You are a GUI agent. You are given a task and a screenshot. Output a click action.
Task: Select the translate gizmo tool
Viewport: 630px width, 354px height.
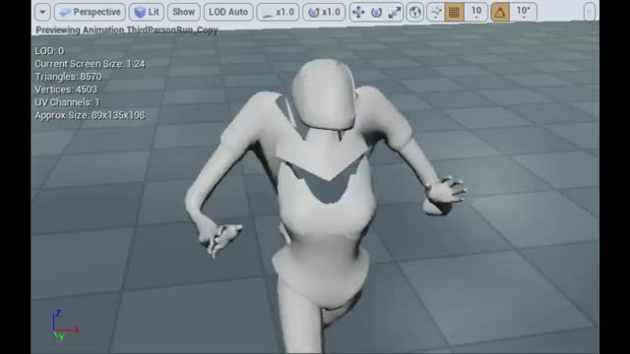tap(358, 13)
